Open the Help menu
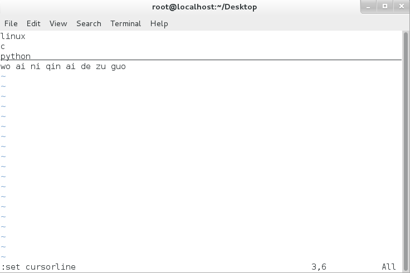The height and width of the screenshot is (273, 410). [159, 23]
